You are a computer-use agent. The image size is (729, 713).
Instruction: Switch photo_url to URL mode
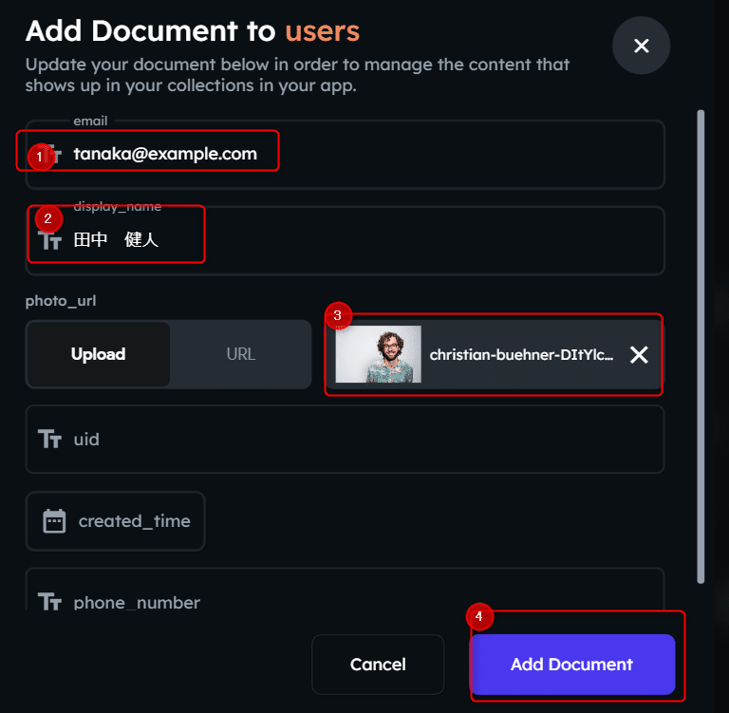point(241,354)
